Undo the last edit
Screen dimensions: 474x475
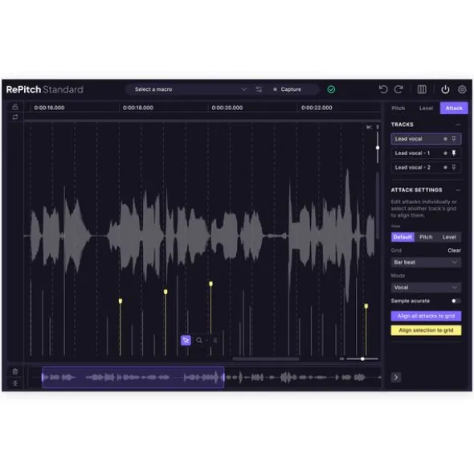383,89
